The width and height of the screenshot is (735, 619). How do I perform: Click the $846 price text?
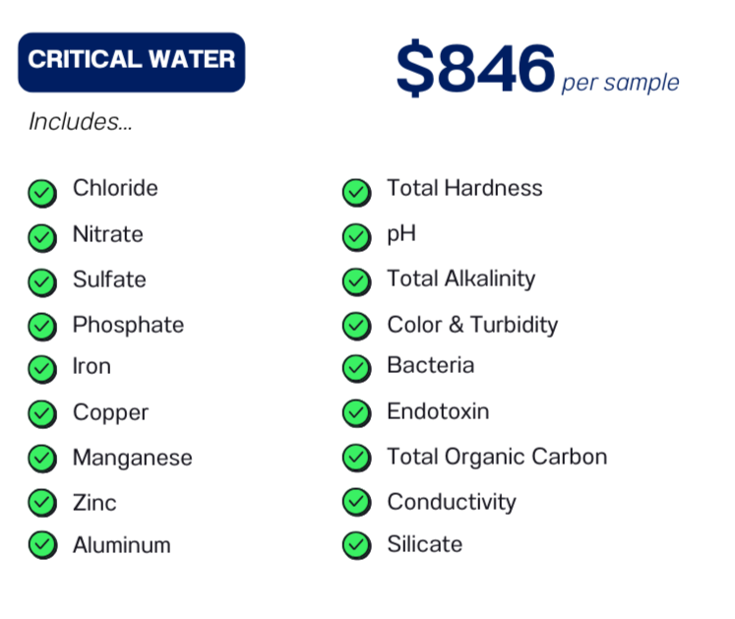[x=475, y=68]
